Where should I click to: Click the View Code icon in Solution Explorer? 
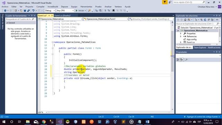217,20
